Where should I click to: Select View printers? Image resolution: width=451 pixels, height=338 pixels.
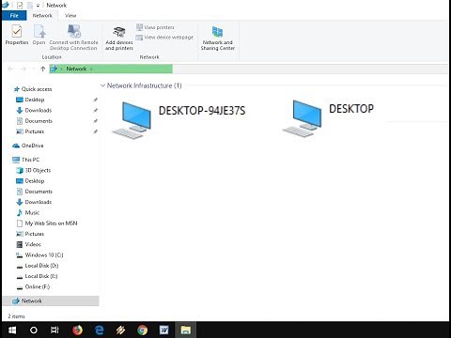click(155, 27)
